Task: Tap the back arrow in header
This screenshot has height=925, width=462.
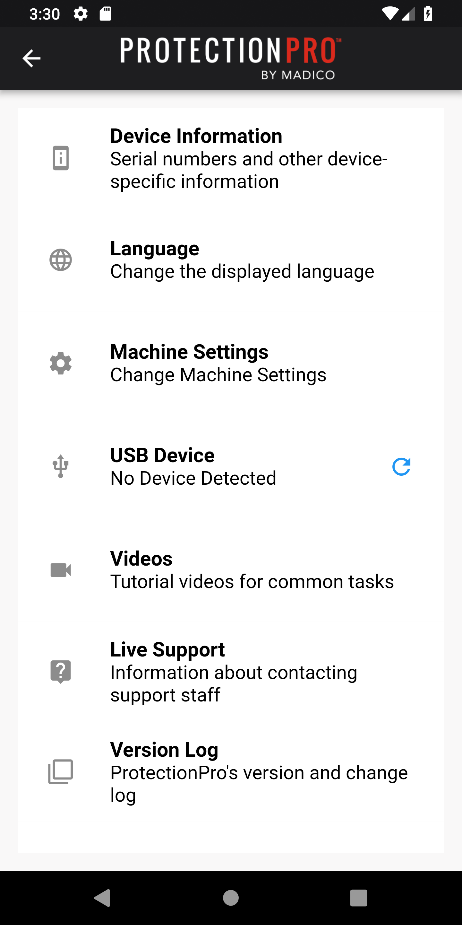Action: 31,58
